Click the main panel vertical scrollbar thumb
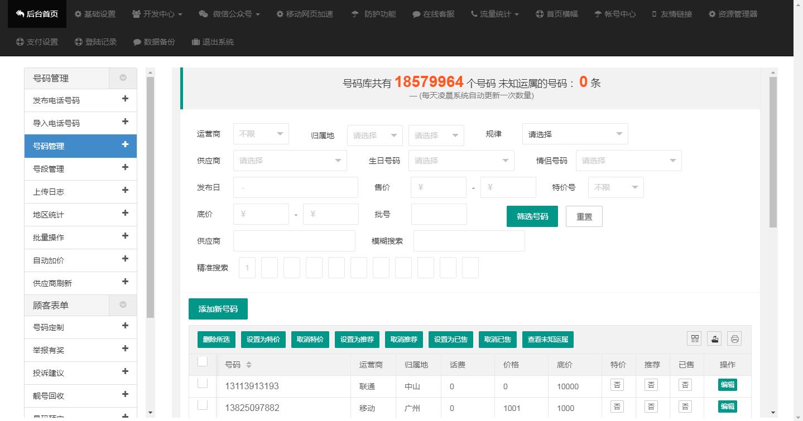 [x=773, y=152]
